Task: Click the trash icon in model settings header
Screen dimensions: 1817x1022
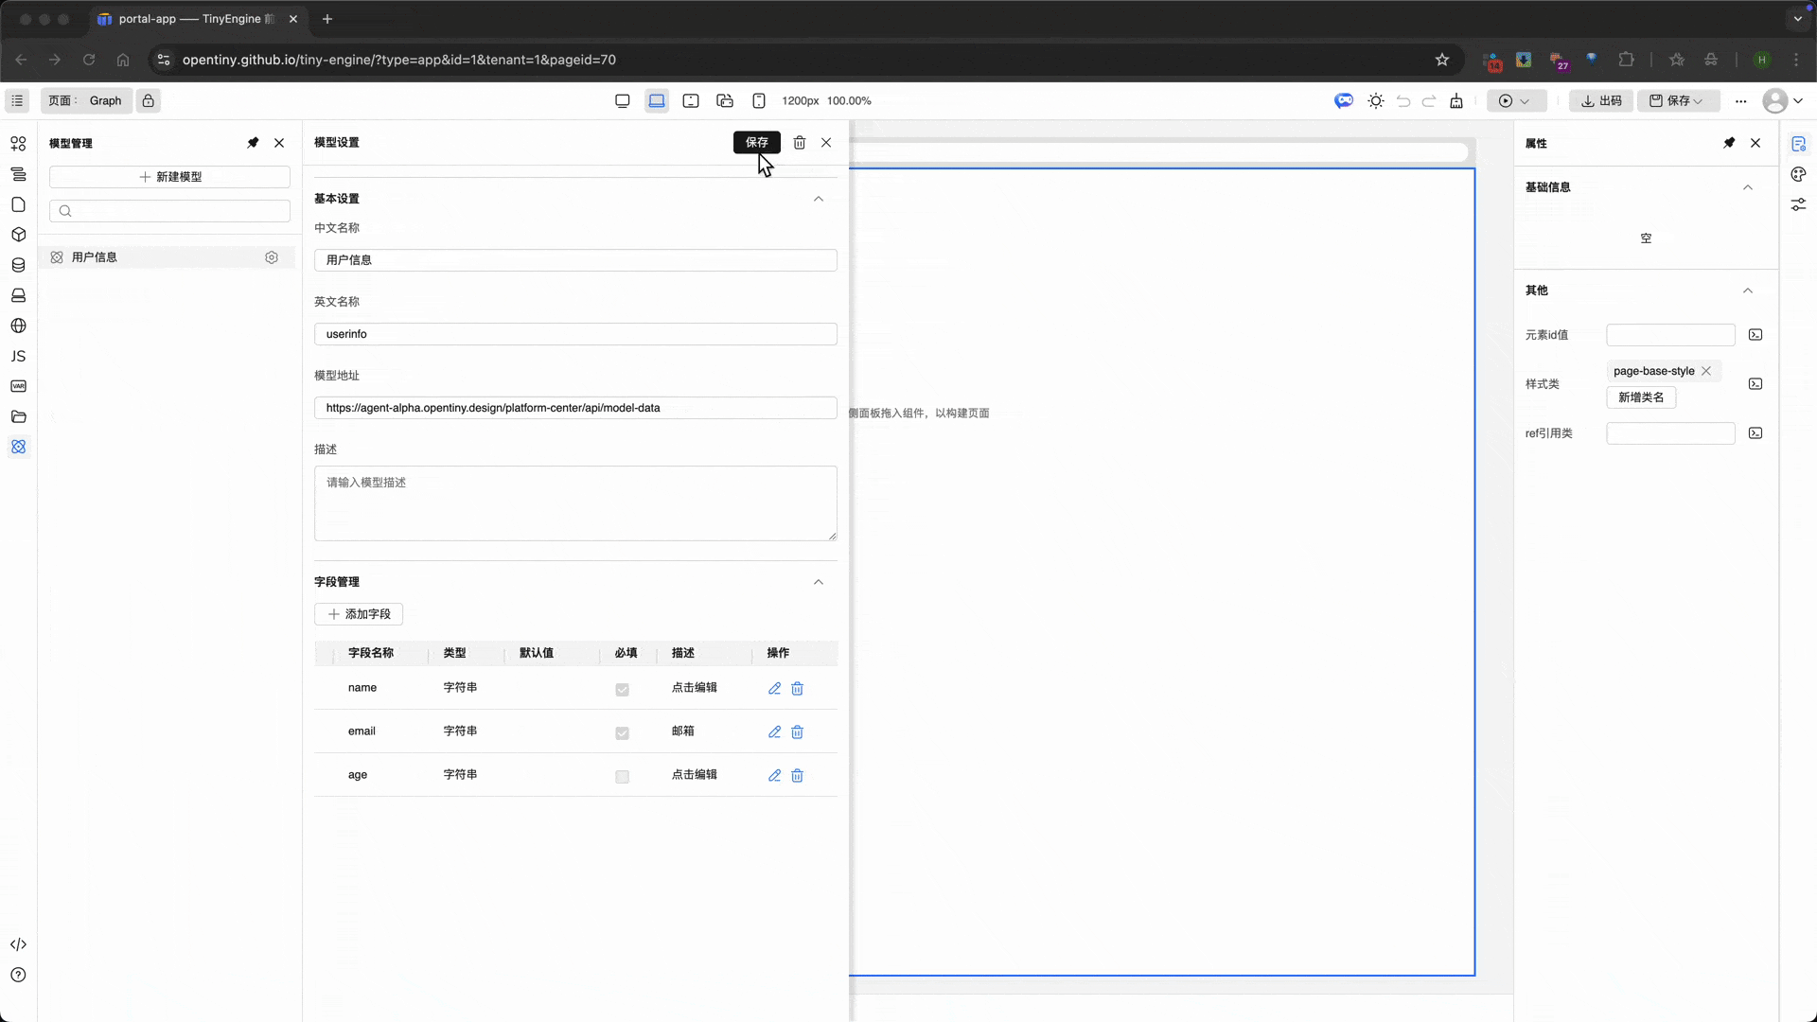Action: point(799,143)
